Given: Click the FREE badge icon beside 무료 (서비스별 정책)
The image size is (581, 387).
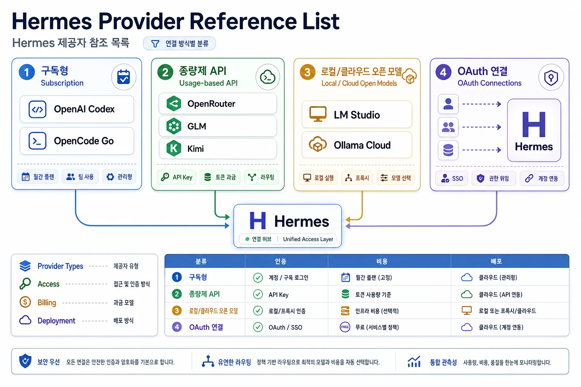Looking at the screenshot, I should (x=345, y=327).
